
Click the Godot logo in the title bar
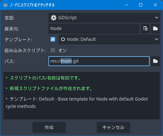5,5
